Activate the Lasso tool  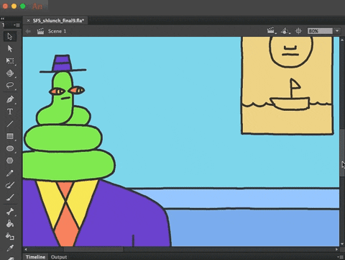10,85
